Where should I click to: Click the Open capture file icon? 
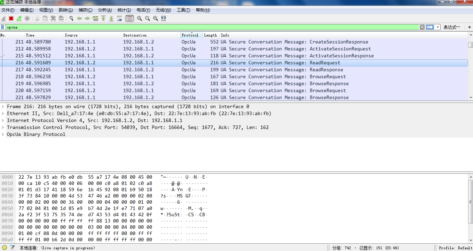click(x=37, y=18)
